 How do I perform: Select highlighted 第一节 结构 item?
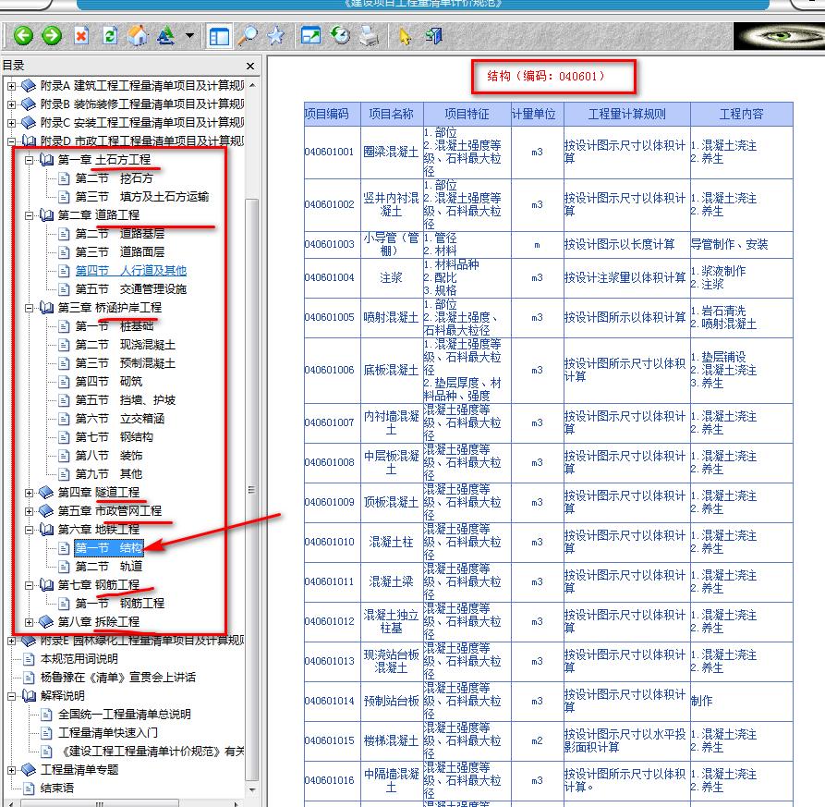[108, 548]
